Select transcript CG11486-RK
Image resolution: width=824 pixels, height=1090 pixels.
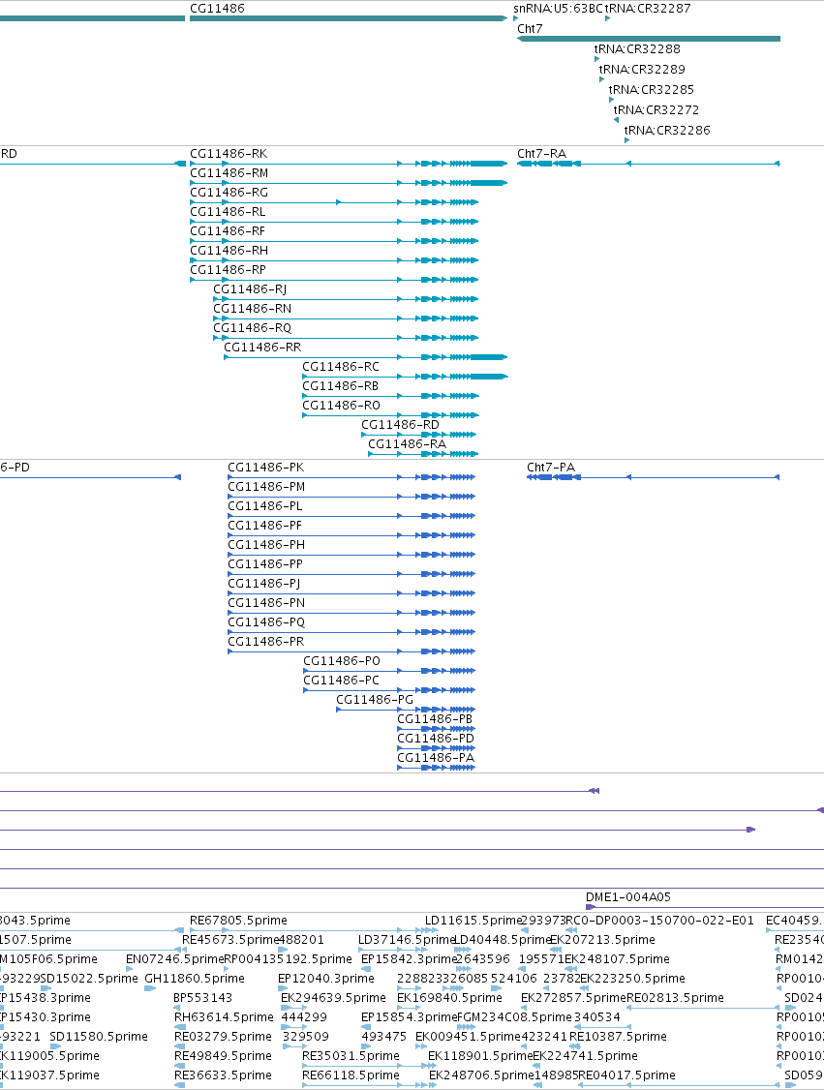(229, 154)
